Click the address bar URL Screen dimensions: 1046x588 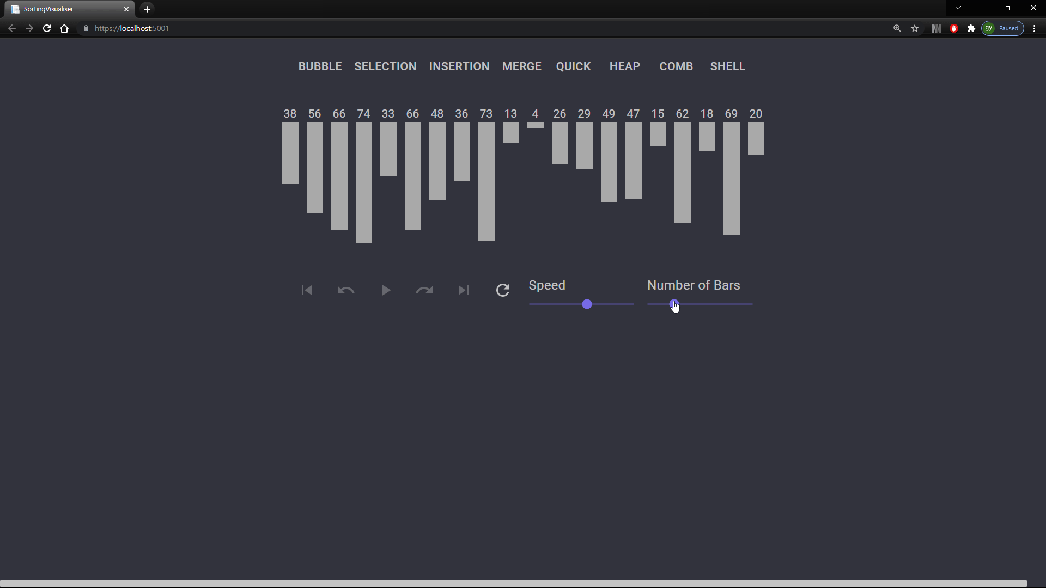point(132,28)
